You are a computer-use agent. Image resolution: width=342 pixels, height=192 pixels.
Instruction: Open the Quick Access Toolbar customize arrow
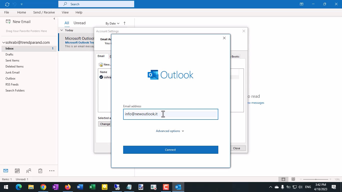(22, 4)
